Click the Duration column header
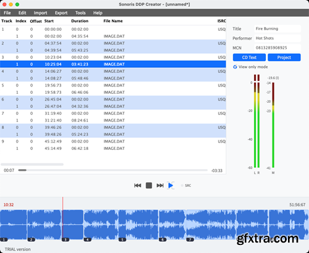 tap(80, 21)
